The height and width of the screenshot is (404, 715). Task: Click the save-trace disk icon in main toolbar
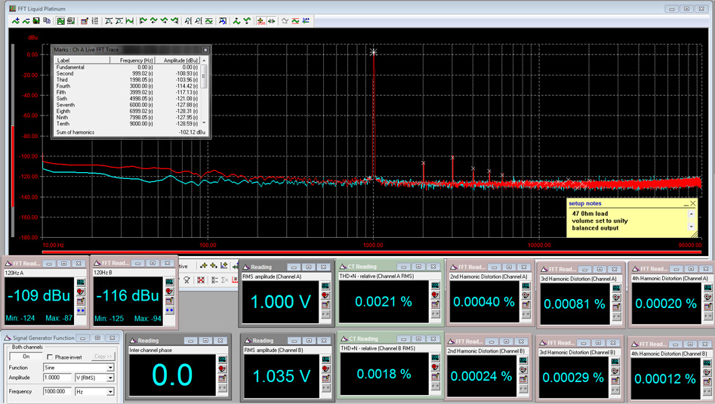pos(36,21)
